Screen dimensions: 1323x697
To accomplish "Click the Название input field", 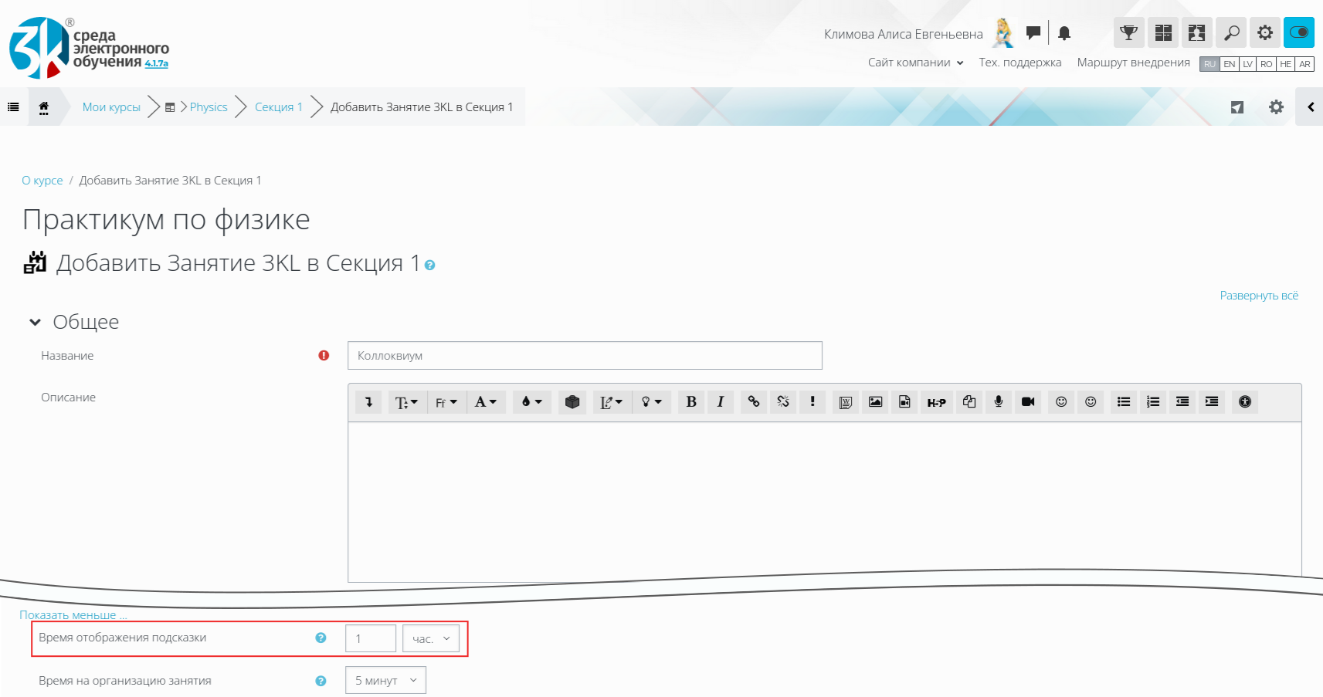I will (585, 356).
